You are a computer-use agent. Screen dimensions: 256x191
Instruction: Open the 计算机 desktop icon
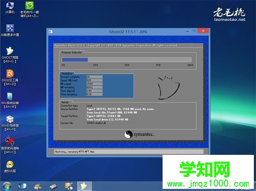coord(10,8)
